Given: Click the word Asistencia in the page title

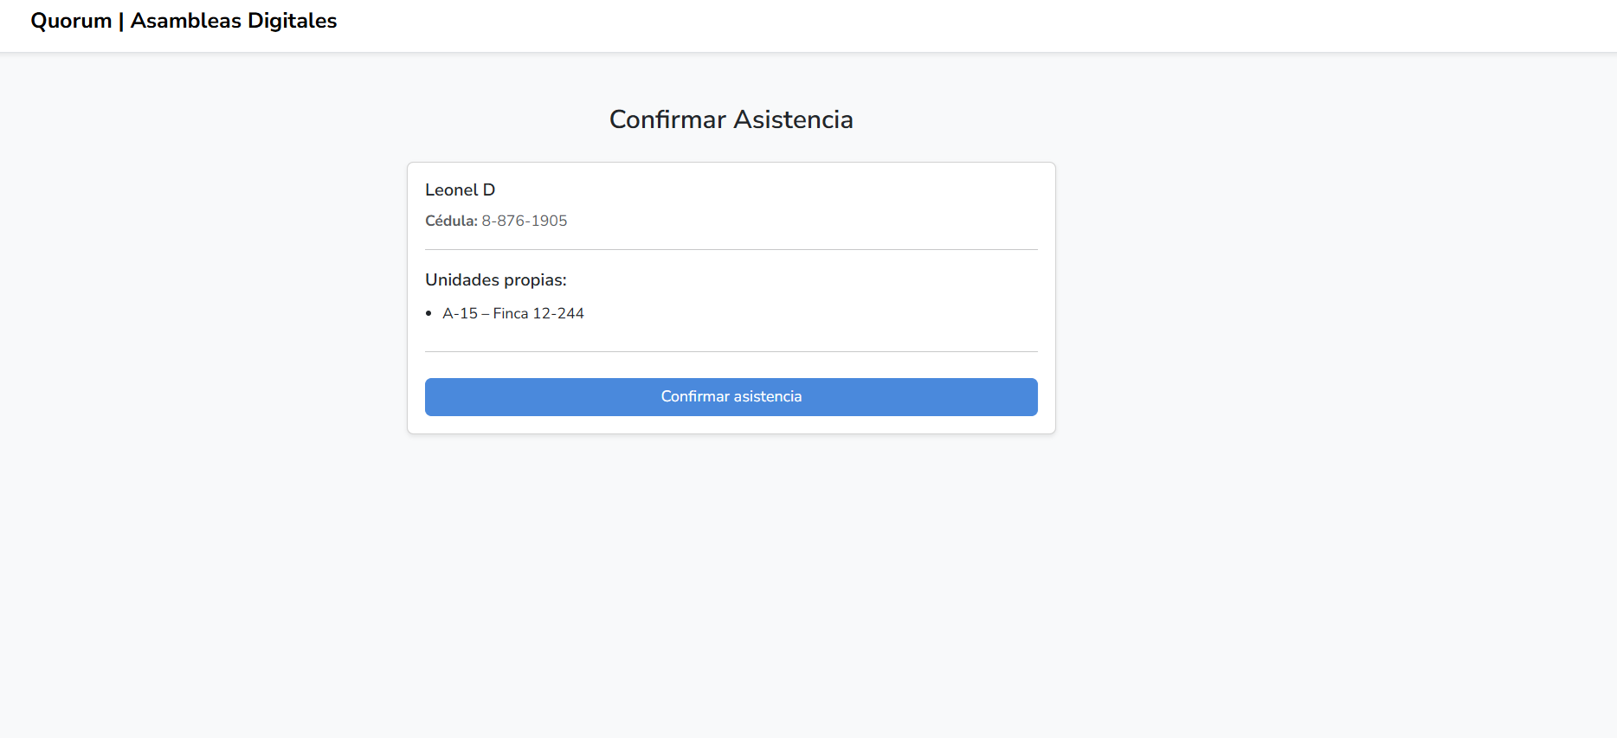Looking at the screenshot, I should tap(792, 119).
